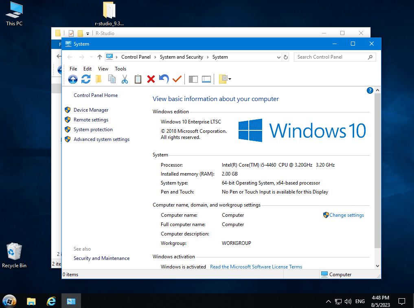This screenshot has width=414, height=308.
Task: Open the View menu
Action: (103, 69)
